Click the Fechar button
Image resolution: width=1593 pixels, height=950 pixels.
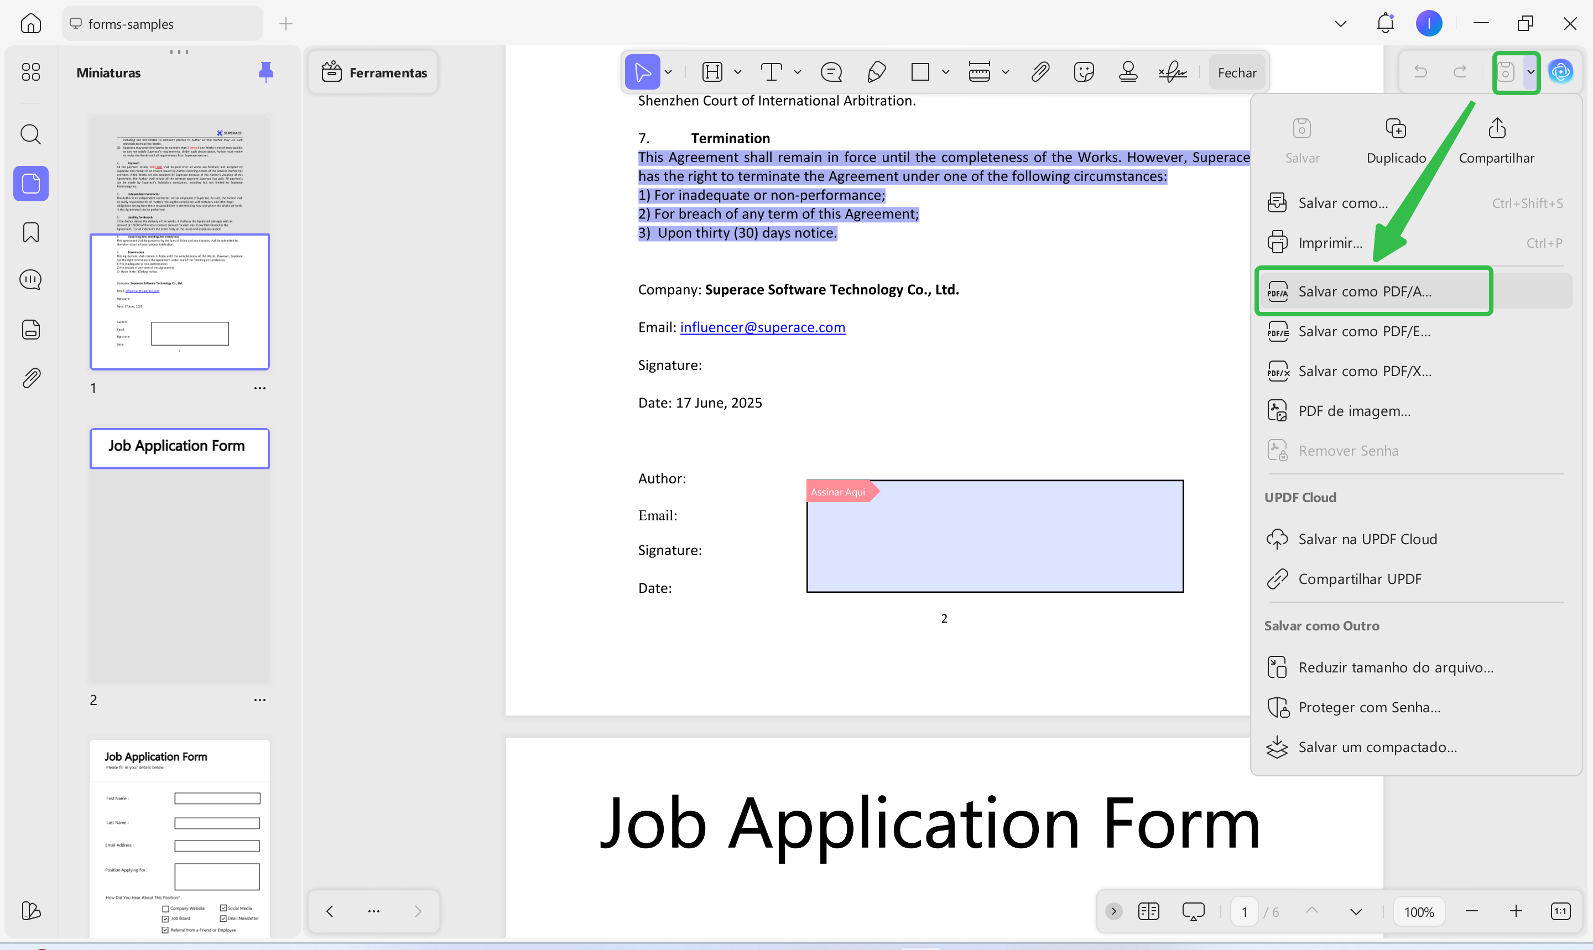pos(1236,72)
